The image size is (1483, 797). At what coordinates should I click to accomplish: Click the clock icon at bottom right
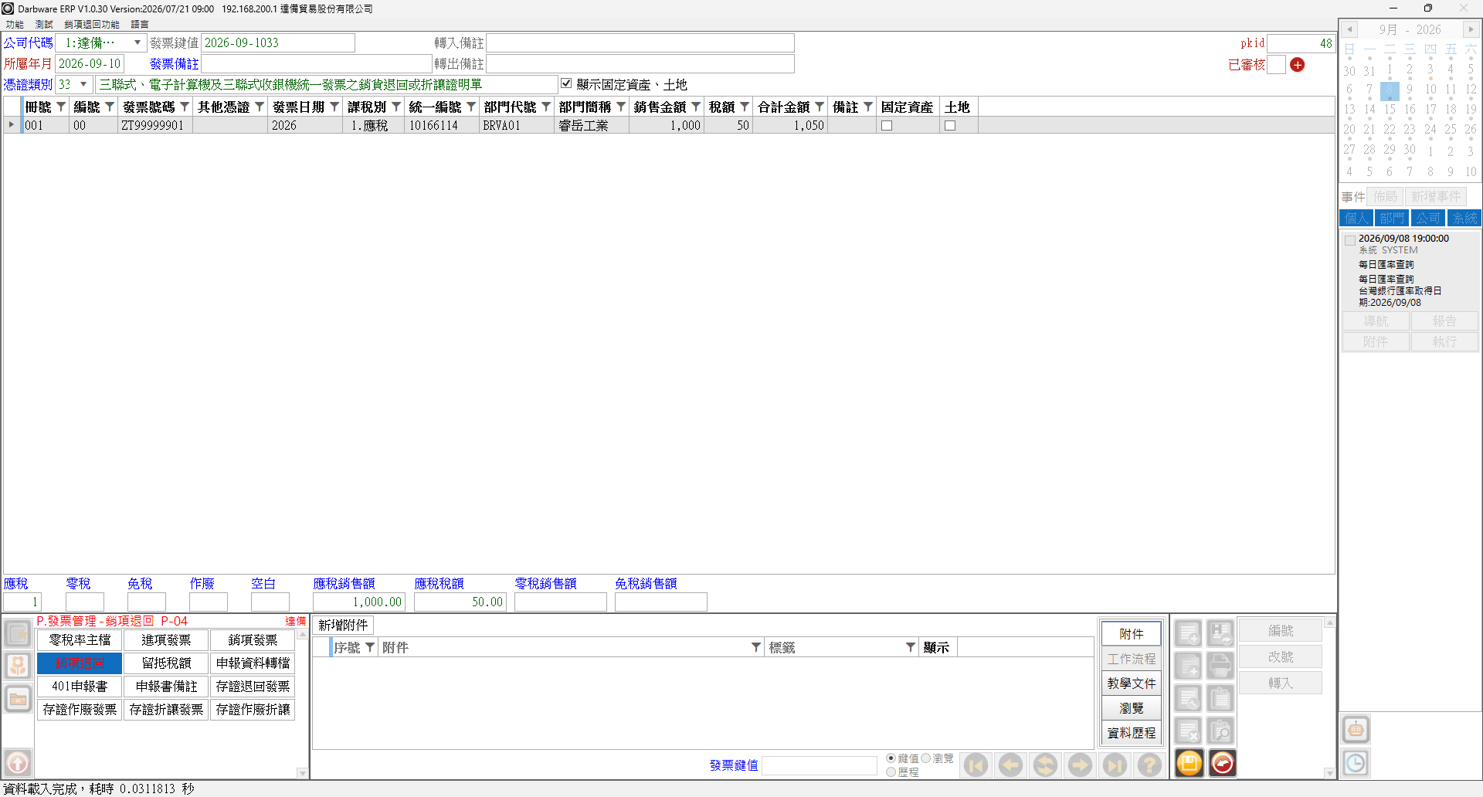coord(1356,764)
